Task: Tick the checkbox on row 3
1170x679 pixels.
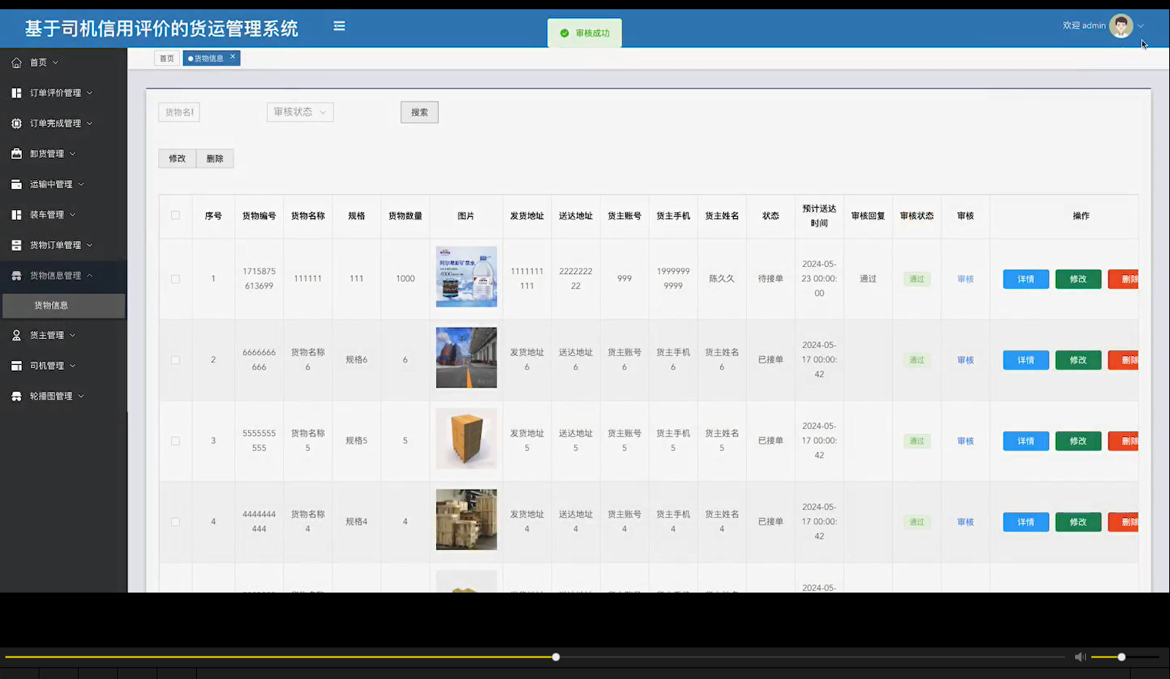Action: pos(175,441)
